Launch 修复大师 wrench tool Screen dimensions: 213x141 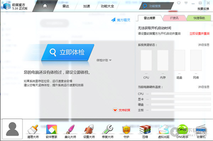108,131
